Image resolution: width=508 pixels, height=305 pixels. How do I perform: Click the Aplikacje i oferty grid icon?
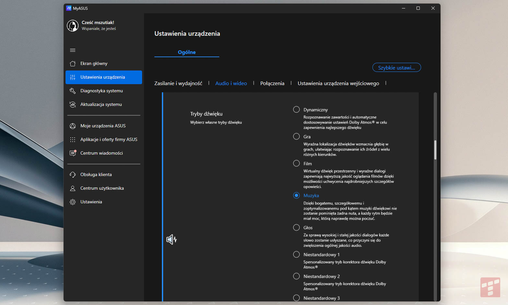coord(73,140)
